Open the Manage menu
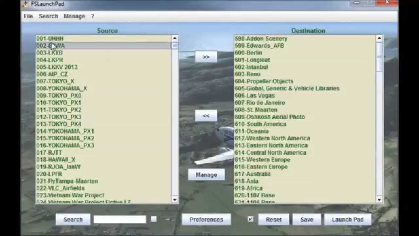Viewport: 419px width, 236px height. [x=74, y=16]
